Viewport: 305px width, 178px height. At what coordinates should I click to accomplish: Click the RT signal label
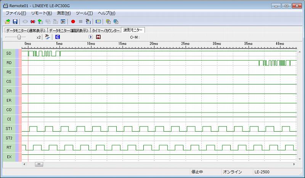[x=9, y=147]
